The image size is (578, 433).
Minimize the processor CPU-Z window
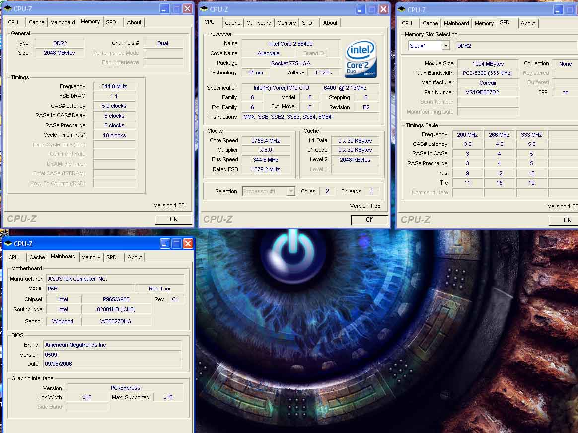click(361, 9)
